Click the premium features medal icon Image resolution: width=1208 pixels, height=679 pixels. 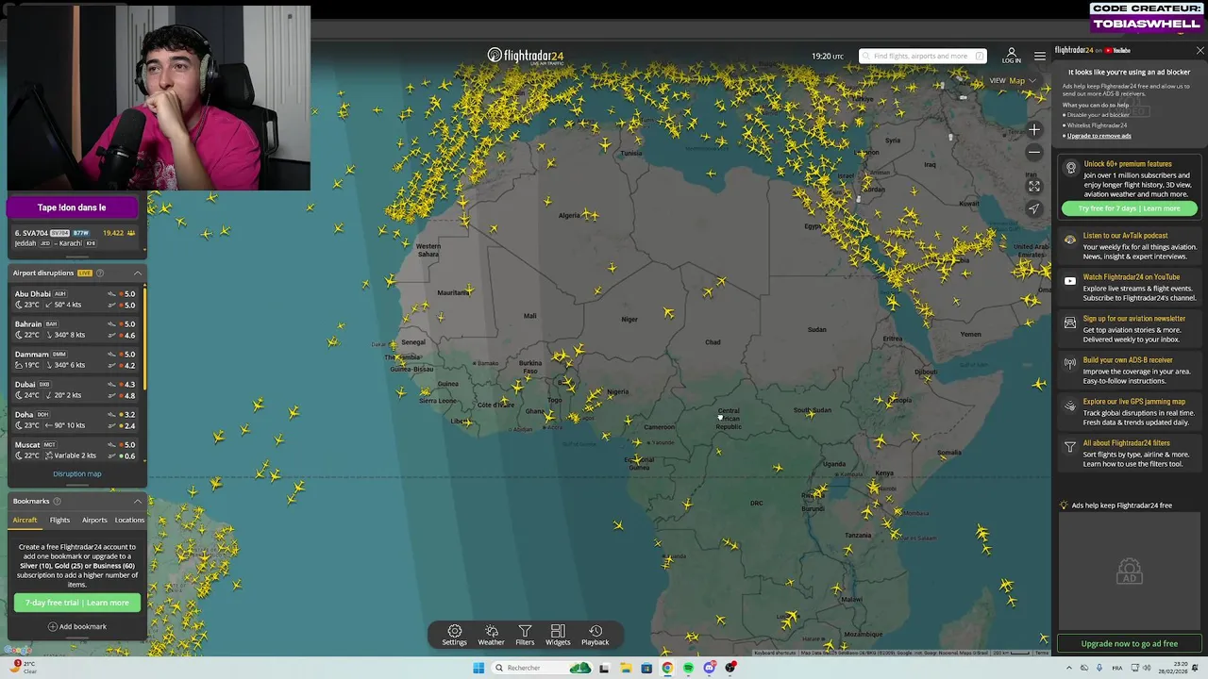click(x=1070, y=168)
